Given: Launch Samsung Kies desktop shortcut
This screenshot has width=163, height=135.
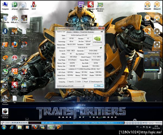Looking at the screenshot, I should 15,73.
